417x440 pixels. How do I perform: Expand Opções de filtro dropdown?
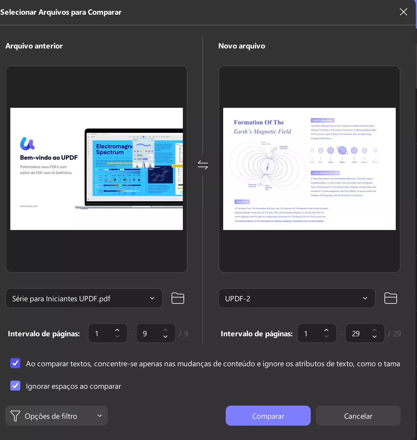tap(57, 416)
